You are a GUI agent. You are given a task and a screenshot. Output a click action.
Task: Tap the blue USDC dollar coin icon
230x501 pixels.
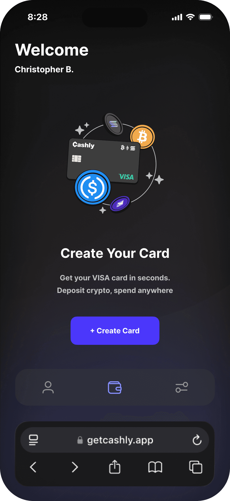point(93,187)
